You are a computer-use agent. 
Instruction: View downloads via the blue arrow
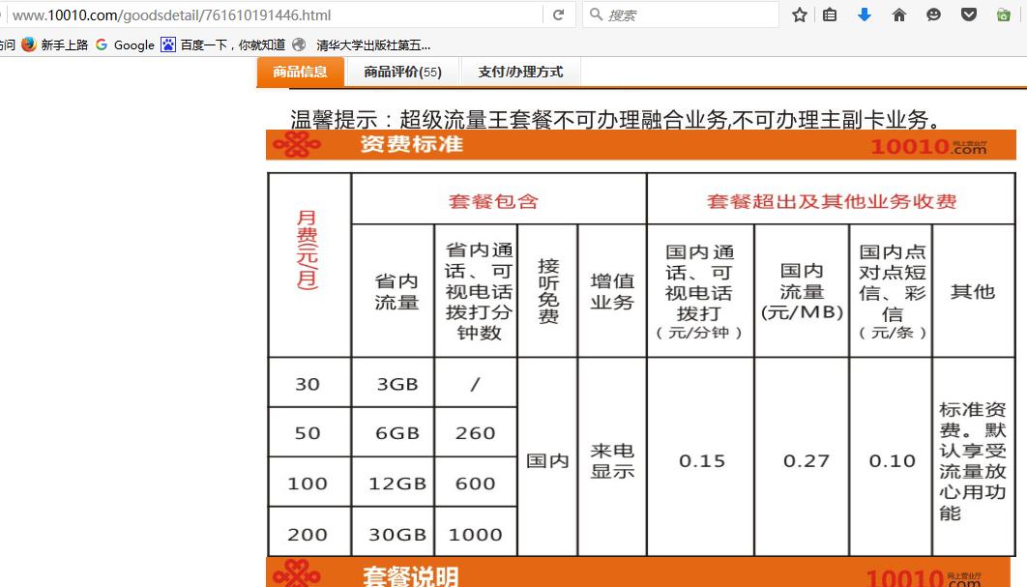coord(865,15)
